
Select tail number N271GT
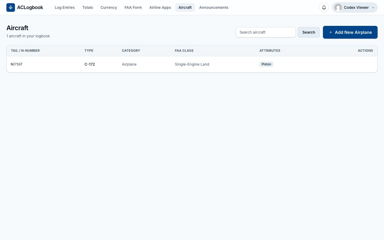(17, 64)
